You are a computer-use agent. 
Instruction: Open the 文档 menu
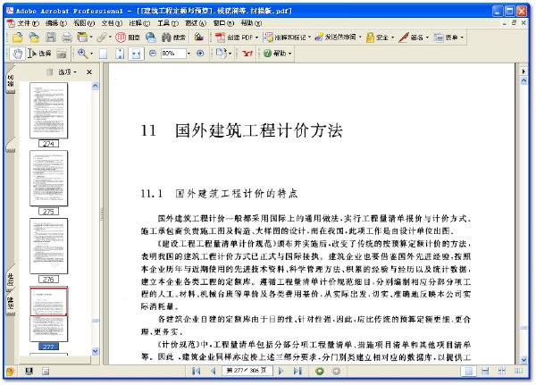pos(112,23)
